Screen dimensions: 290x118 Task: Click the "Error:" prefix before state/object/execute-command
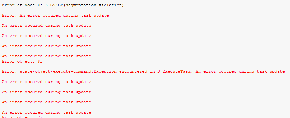(x=10, y=71)
